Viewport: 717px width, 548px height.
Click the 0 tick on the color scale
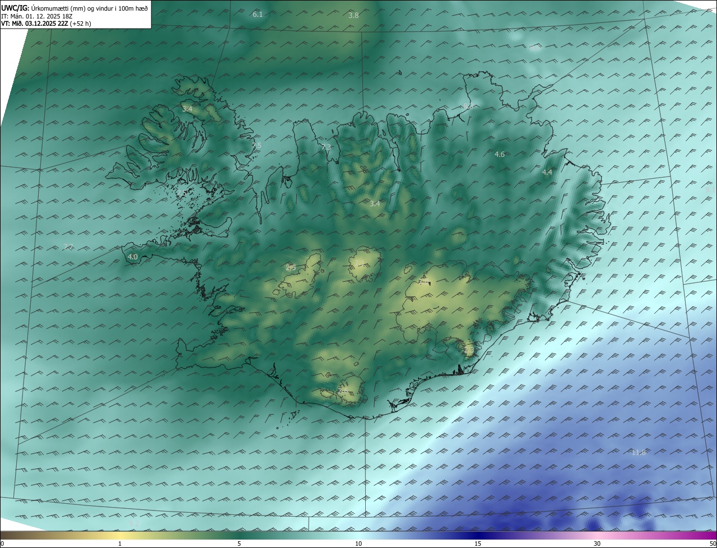(x=2, y=544)
